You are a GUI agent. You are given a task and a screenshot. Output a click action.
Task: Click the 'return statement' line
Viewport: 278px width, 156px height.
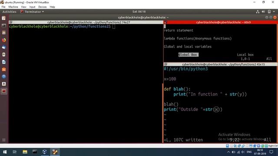(x=179, y=30)
